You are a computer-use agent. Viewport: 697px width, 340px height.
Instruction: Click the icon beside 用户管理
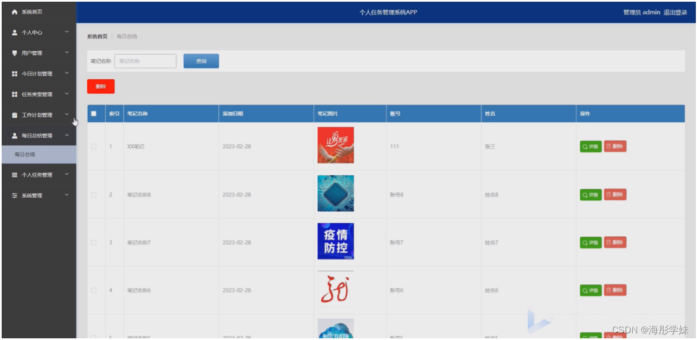pos(15,53)
